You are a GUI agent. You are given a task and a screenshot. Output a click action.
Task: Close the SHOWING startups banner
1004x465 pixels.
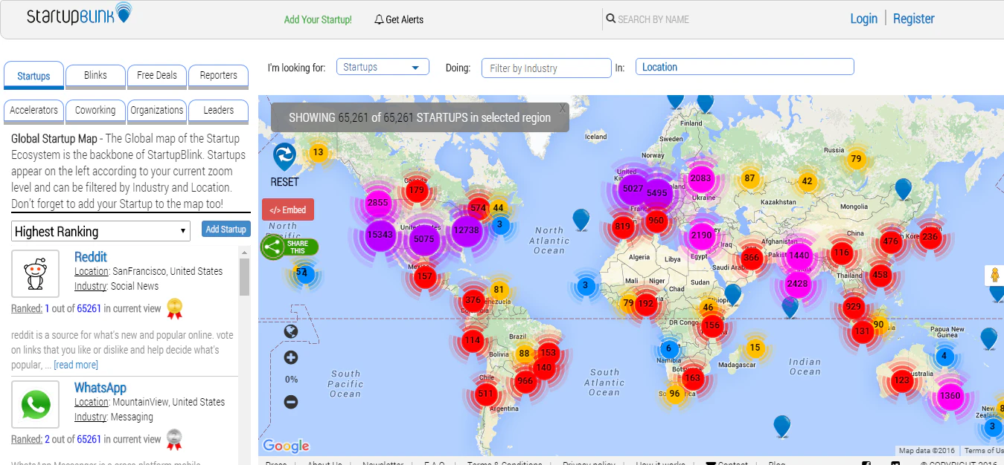(563, 108)
